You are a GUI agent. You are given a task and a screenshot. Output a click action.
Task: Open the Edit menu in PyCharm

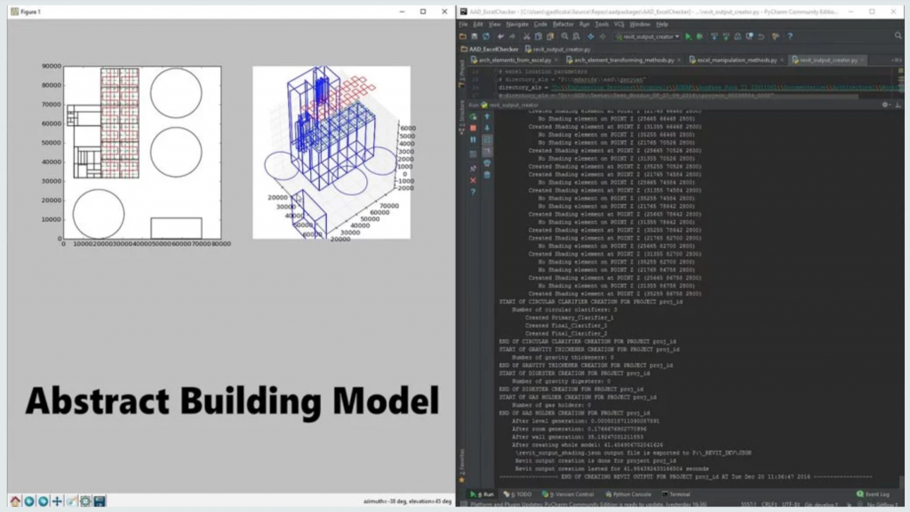point(478,24)
